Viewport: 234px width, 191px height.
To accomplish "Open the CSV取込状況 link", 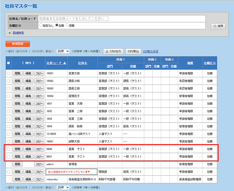I will [x=150, y=52].
